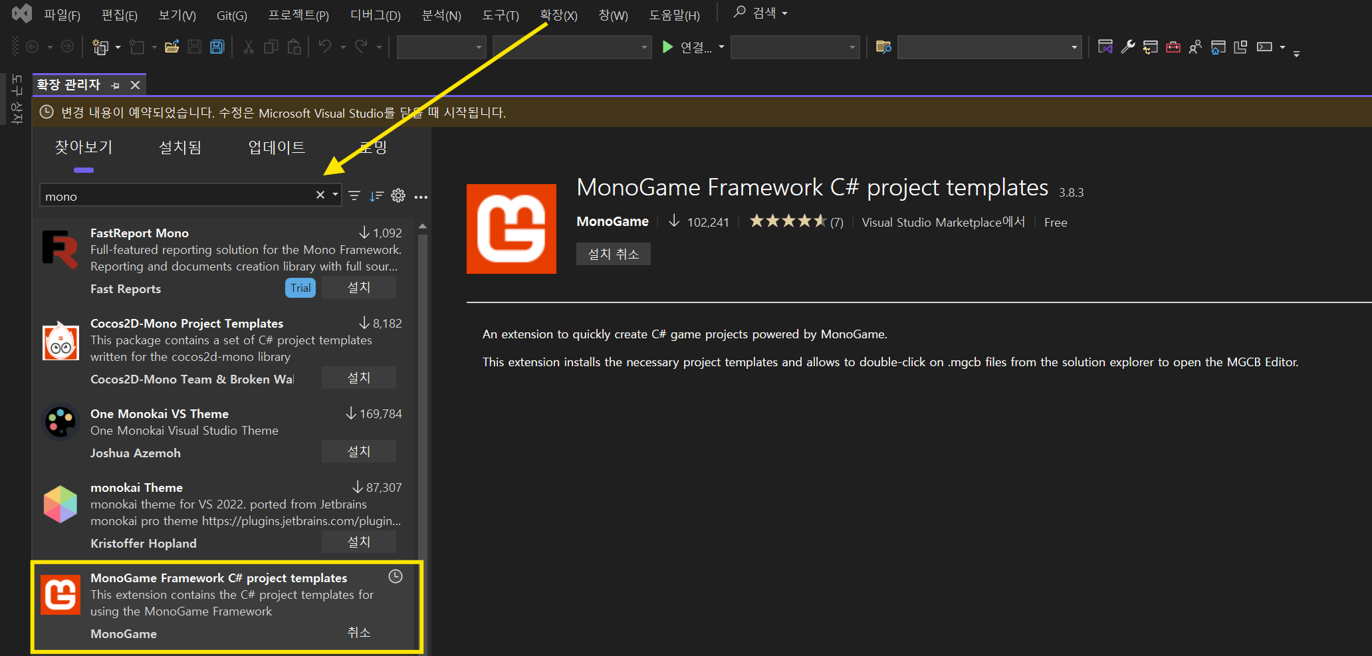Click 취소 on MonoGame list item

tap(359, 632)
